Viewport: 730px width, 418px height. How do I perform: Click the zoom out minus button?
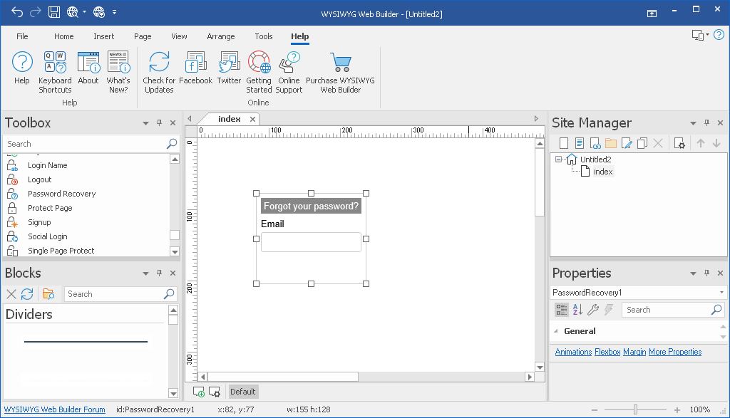(595, 409)
